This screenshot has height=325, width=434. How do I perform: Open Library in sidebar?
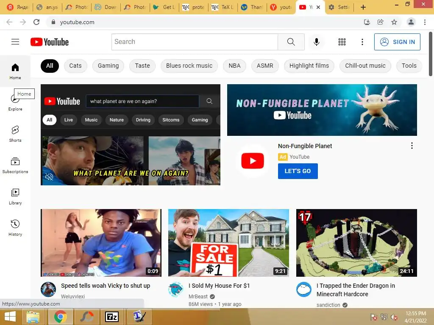click(x=15, y=196)
